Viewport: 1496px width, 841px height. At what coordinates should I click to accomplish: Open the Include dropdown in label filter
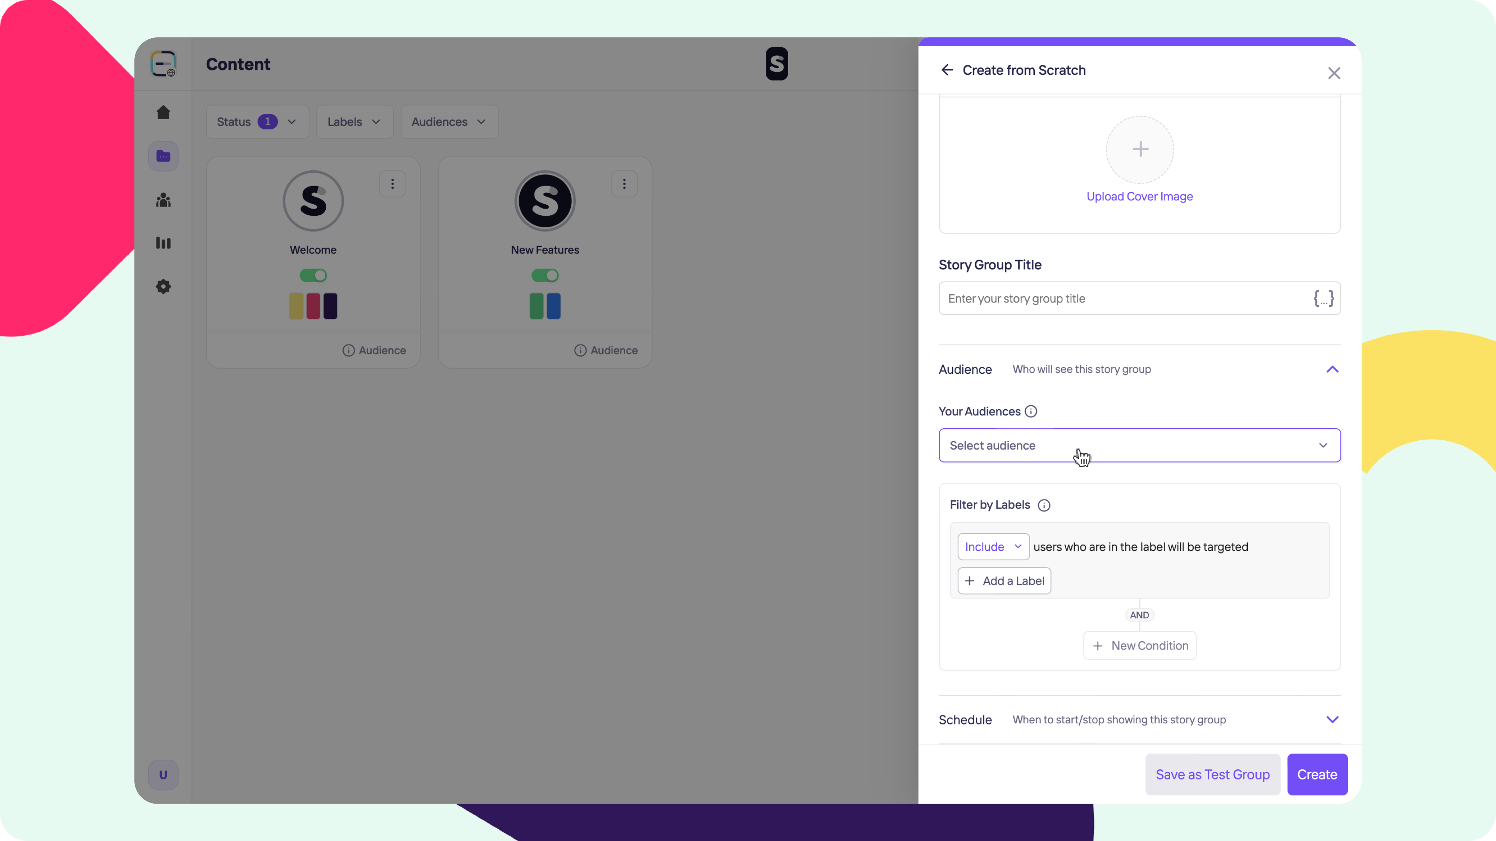click(993, 547)
